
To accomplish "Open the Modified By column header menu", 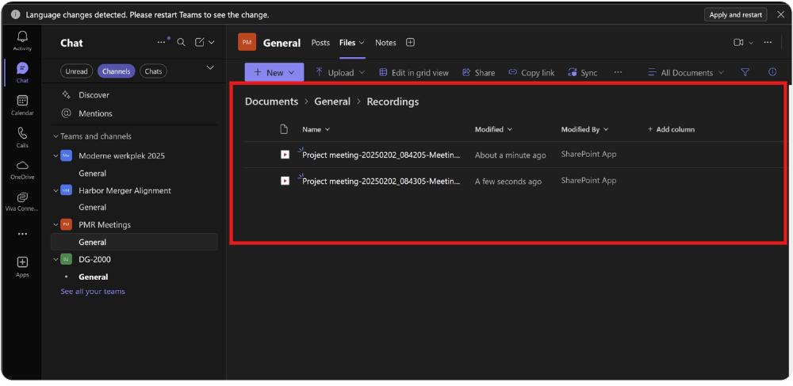I will (x=584, y=129).
